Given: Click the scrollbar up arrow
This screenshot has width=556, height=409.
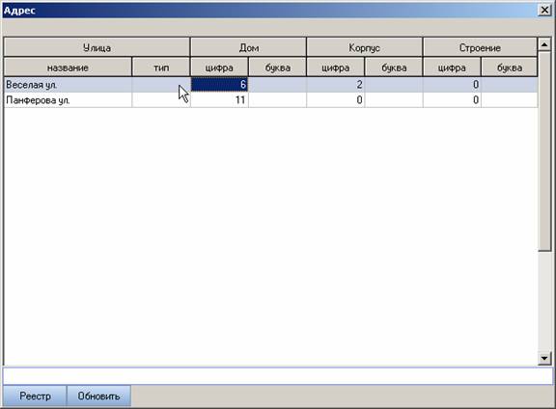Looking at the screenshot, I should pos(544,44).
